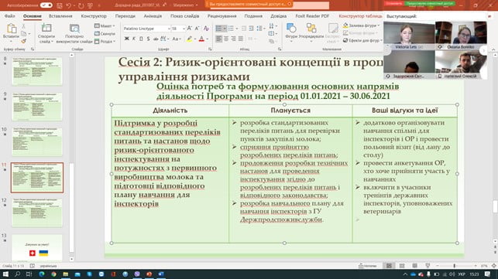The width and height of the screenshot is (498, 279).
Task: Click the red Остановить stop sharing button
Action: point(393,3)
